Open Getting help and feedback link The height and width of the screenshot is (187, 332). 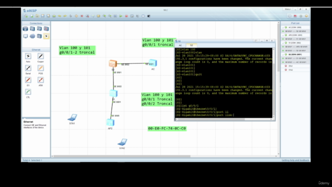click(295, 161)
